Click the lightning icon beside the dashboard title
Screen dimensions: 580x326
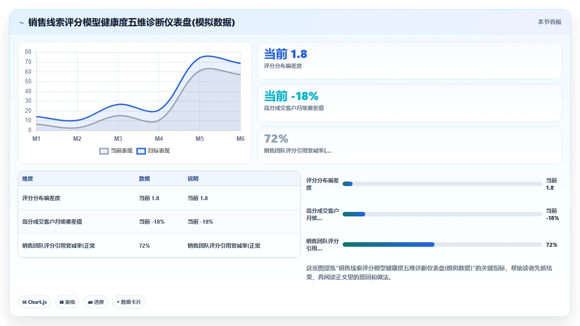22,22
